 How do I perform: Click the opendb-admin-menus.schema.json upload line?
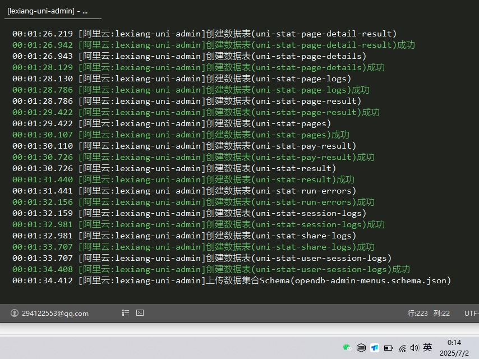point(232,281)
